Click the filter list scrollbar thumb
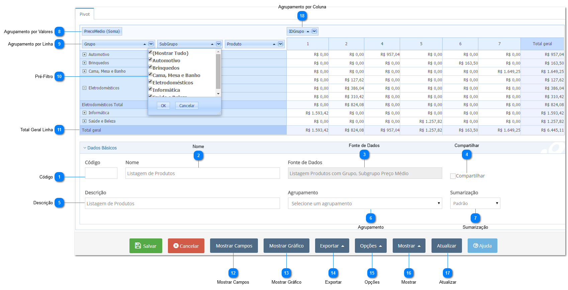The height and width of the screenshot is (290, 568). pos(218,71)
